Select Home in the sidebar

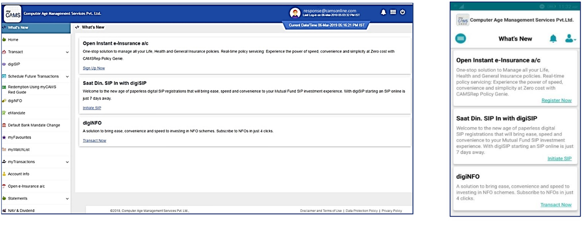[x=13, y=40]
